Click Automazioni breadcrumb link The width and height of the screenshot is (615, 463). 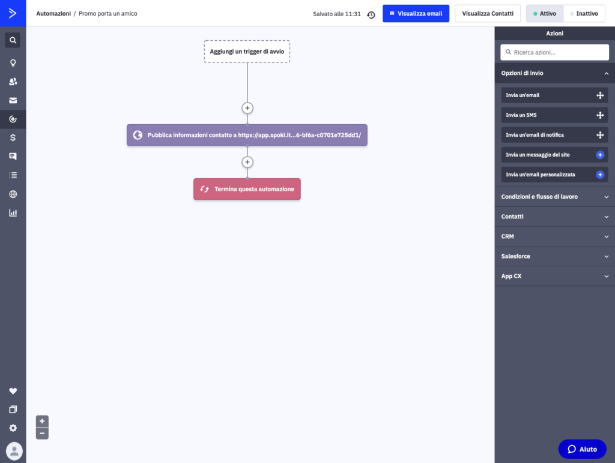point(53,13)
